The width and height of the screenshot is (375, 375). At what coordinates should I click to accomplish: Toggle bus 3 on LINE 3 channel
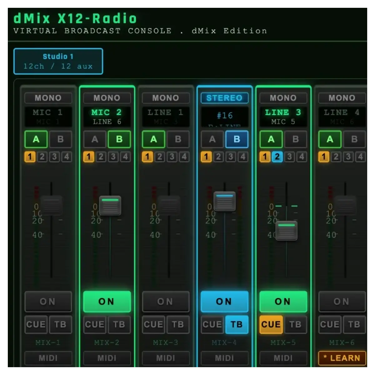click(x=289, y=157)
